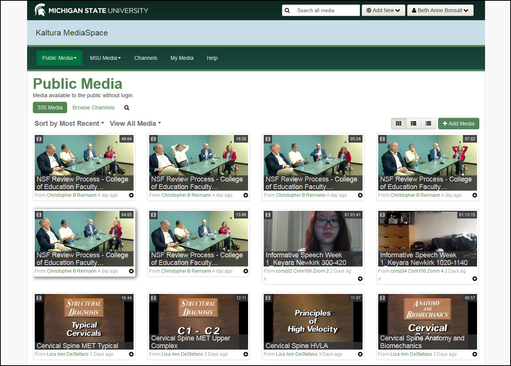The image size is (511, 366).
Task: Click the video icon on the 49:04 NSF Review thumbnail
Action: 39,139
